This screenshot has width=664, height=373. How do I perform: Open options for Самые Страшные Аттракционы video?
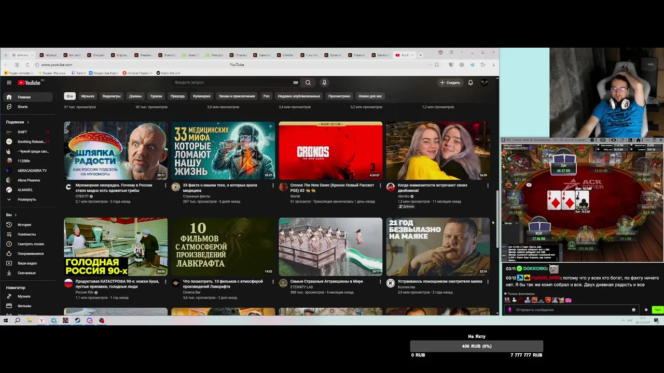coord(380,282)
